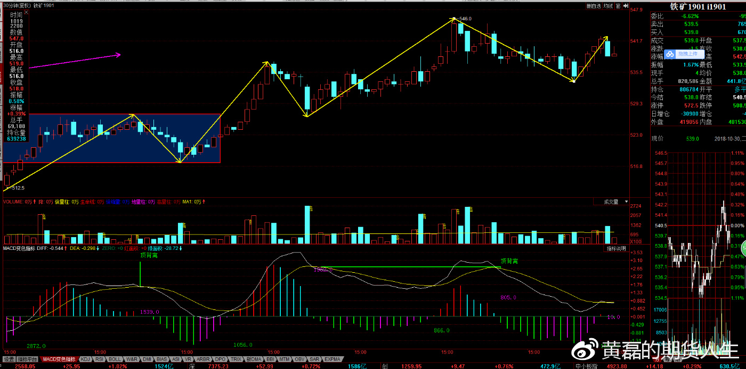Switch to the SAR indicator tab
Image resolution: width=746 pixels, height=369 pixels.
click(315, 359)
